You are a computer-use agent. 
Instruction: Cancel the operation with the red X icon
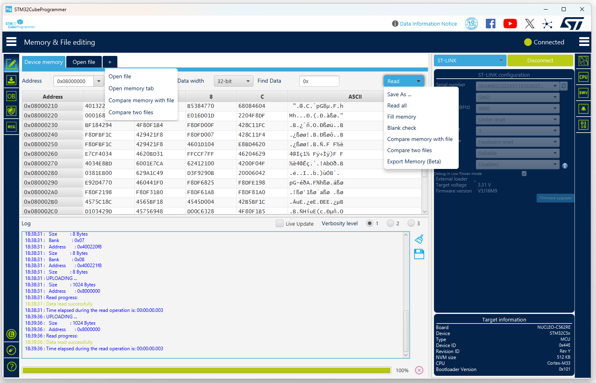tap(419, 370)
